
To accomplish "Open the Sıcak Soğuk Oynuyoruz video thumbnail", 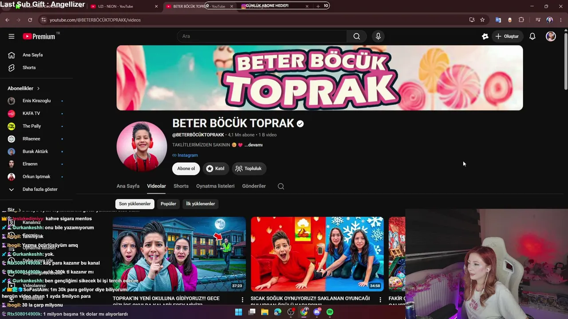I will 317,254.
